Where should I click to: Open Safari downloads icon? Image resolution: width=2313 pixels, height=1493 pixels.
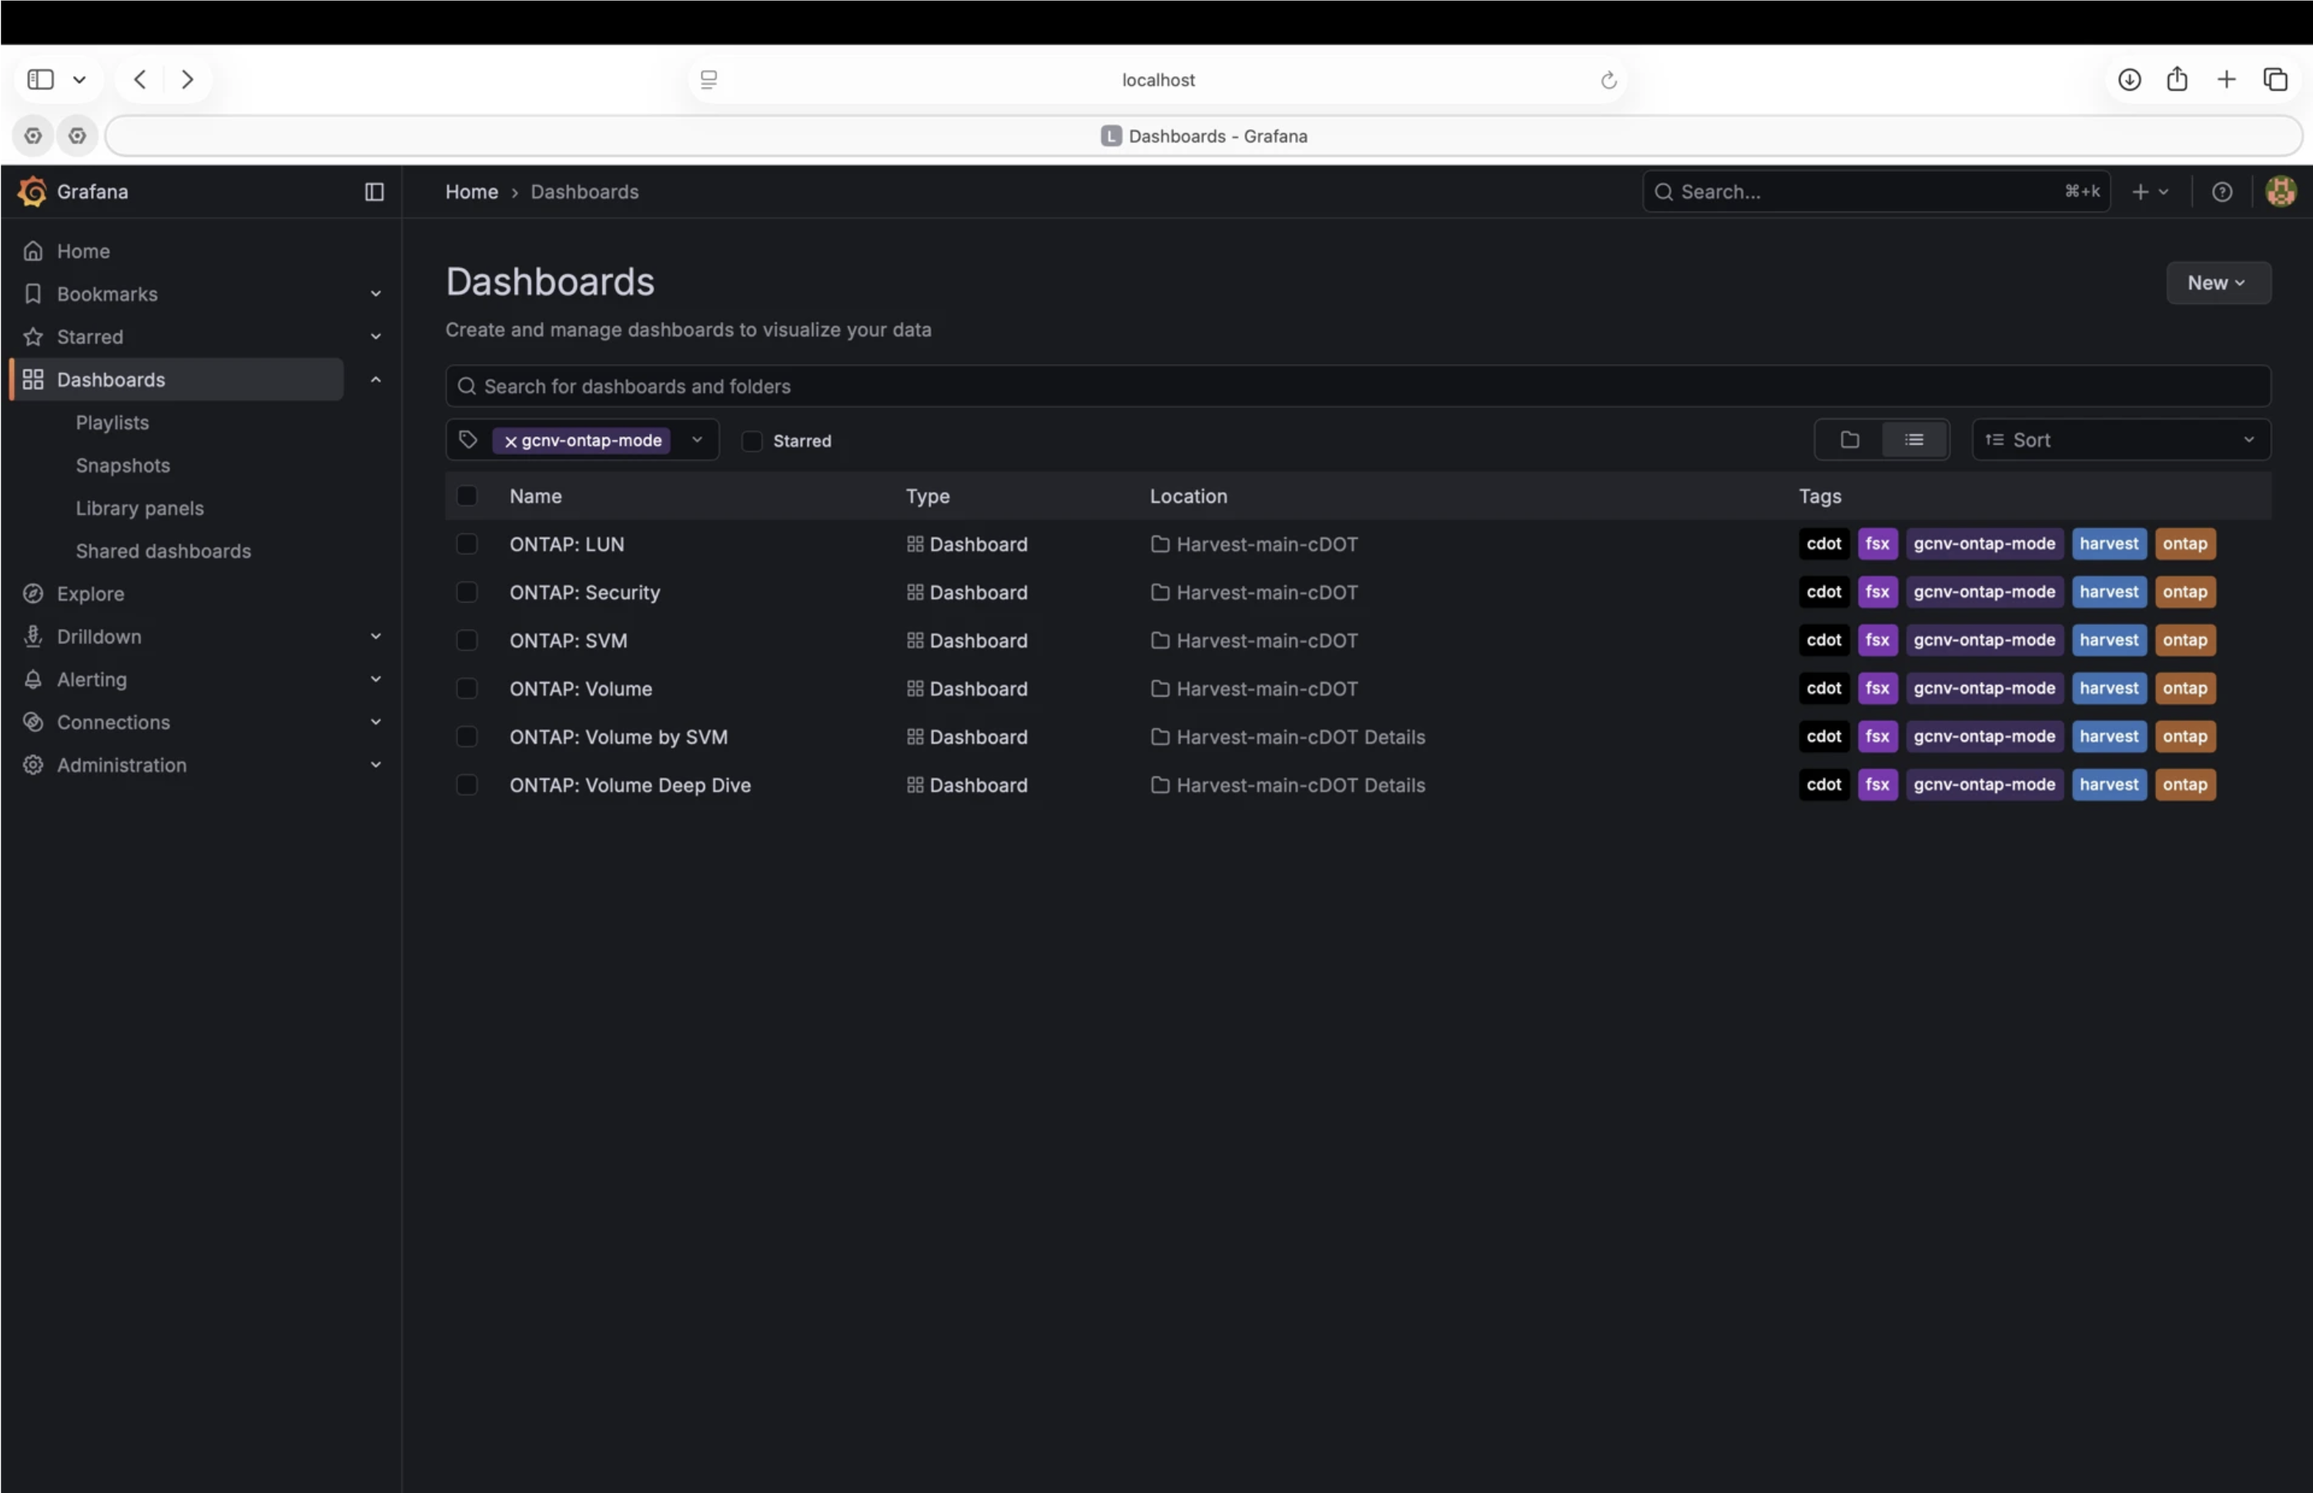coord(2129,79)
